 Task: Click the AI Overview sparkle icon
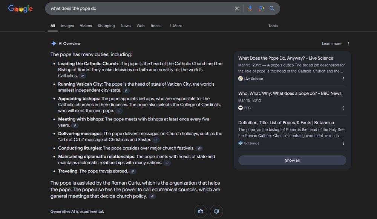(54, 43)
